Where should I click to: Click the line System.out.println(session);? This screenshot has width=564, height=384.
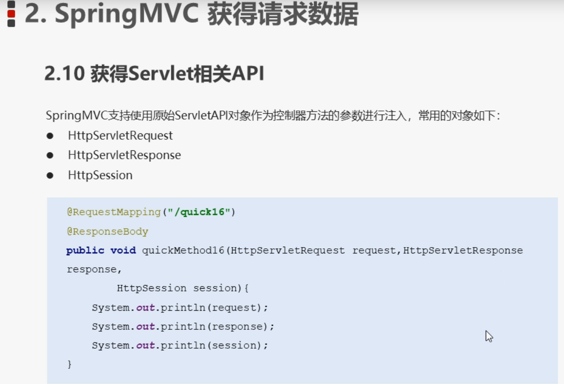[180, 345]
